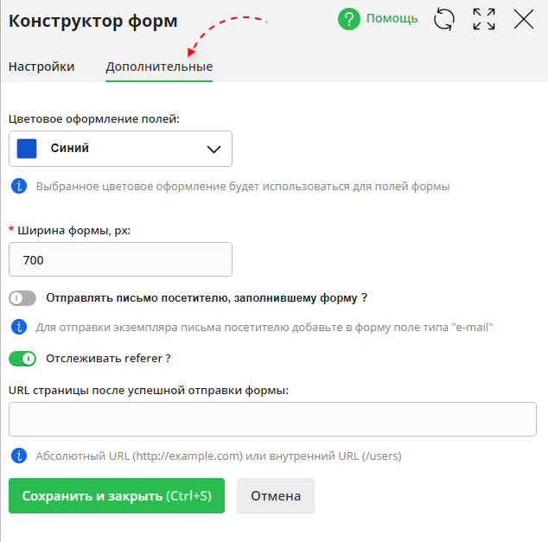The image size is (548, 542).
Task: Click the Отмена button
Action: pos(276,496)
